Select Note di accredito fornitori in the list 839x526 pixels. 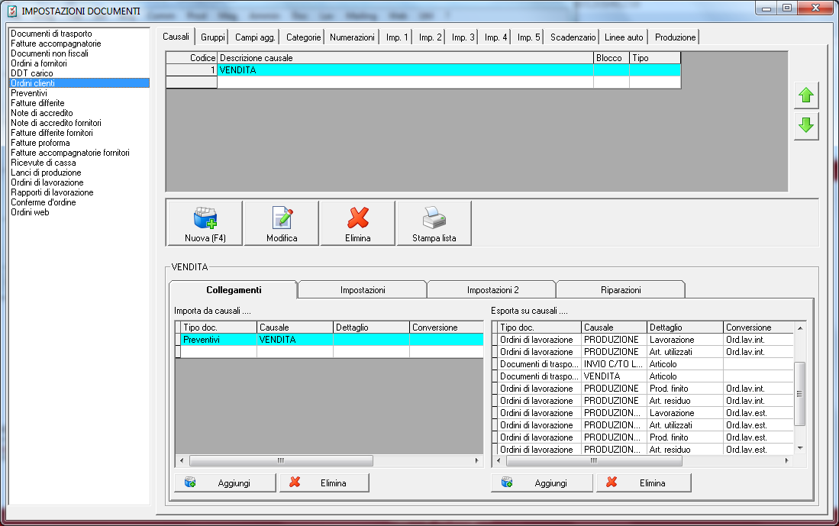[x=56, y=123]
